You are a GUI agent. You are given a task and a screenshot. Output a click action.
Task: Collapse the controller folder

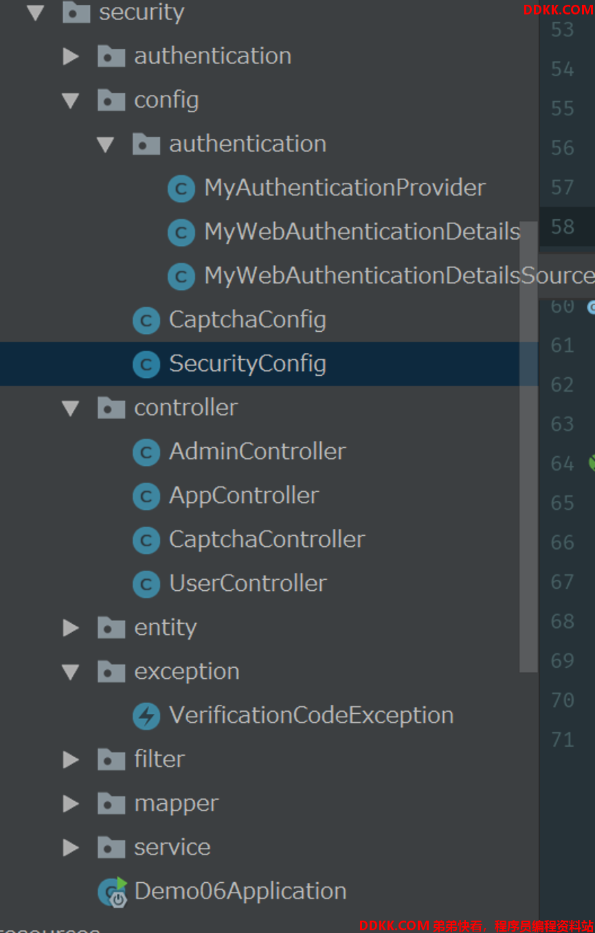tap(71, 409)
